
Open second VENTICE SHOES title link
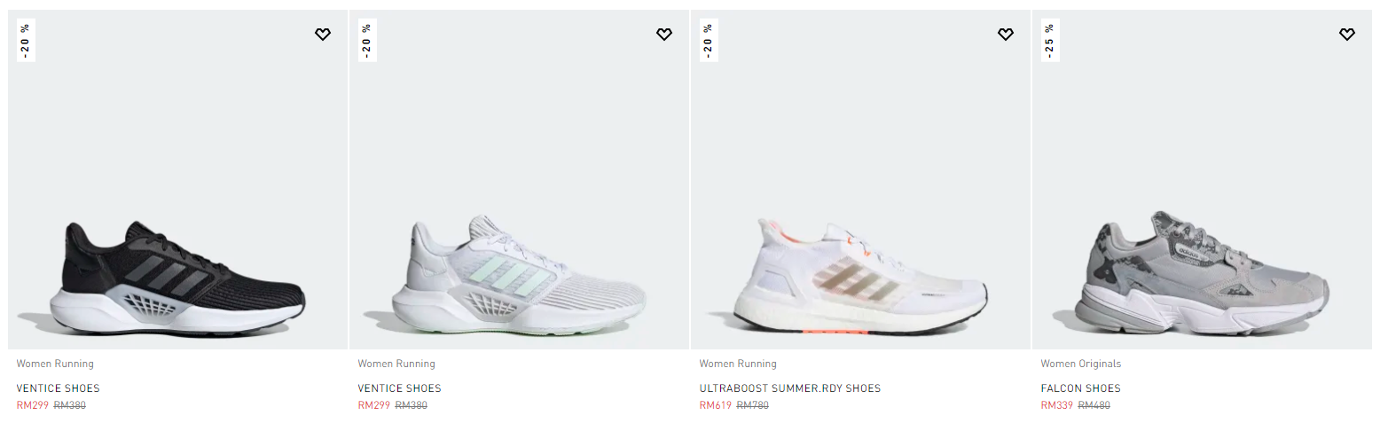pos(400,388)
